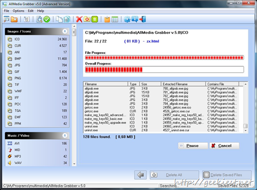Viewport: 257px width, 190px height.
Task: Select the AVI video category
Action: [37, 143]
